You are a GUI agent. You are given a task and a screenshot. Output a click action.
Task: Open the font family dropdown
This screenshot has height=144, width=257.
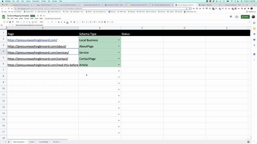point(44,22)
